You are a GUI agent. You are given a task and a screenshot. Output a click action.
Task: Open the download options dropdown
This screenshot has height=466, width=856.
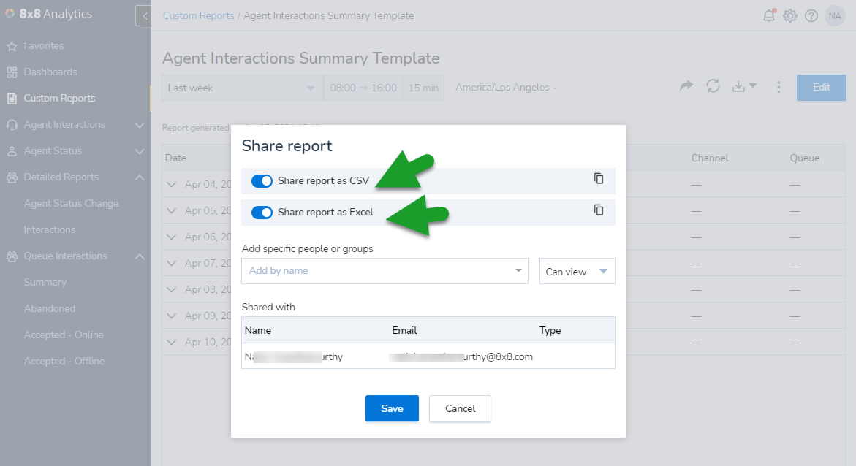[744, 86]
